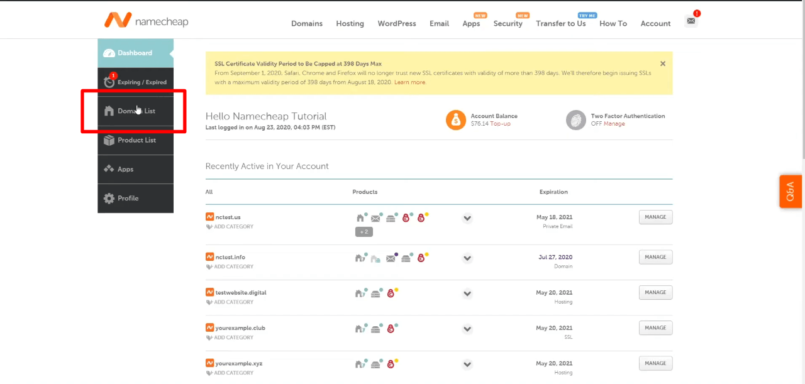The image size is (805, 384).
Task: Click domain icon for testwebsite.digital
Action: pos(360,293)
